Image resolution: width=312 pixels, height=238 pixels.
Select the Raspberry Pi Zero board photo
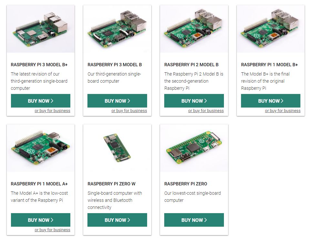194,148
